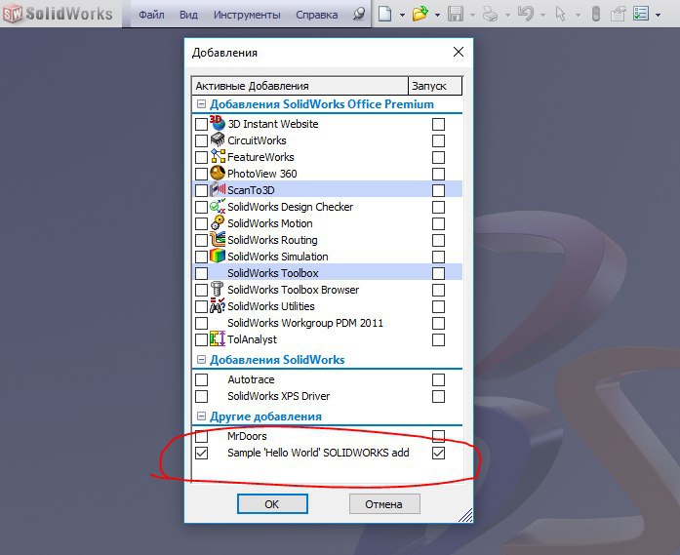This screenshot has width=680, height=555.
Task: Enable SolidWorks Routing active checkbox
Action: tap(201, 240)
